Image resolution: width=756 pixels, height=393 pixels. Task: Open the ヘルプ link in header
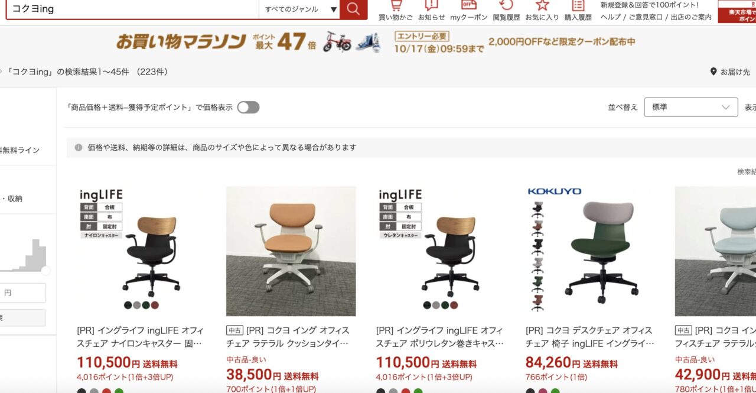(x=611, y=17)
